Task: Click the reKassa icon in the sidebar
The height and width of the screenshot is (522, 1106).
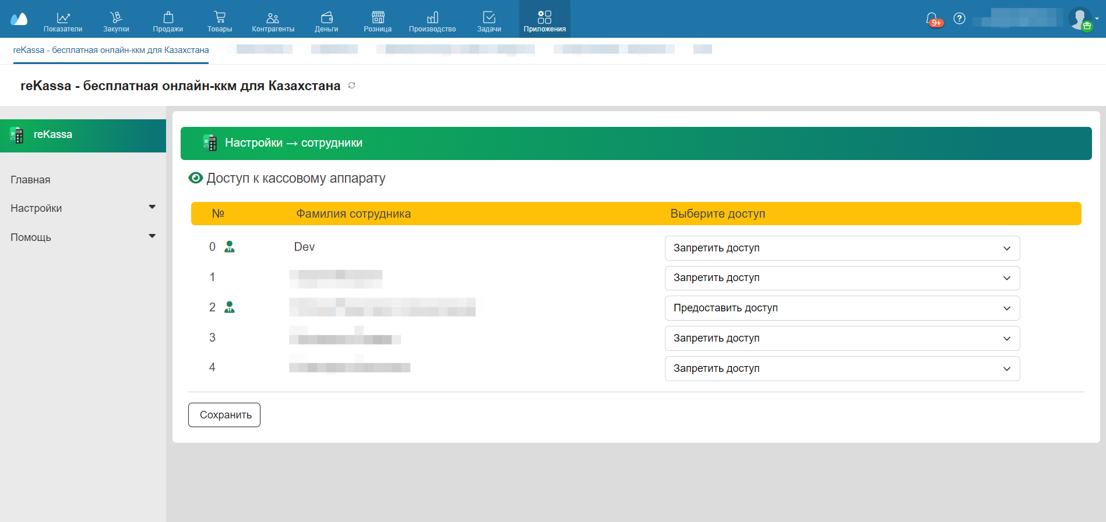Action: coord(17,135)
